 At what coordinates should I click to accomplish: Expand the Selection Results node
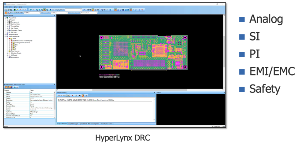7,53
